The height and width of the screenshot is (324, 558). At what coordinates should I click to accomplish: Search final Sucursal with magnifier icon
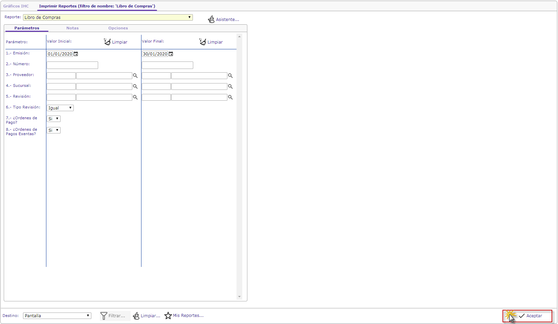(230, 86)
